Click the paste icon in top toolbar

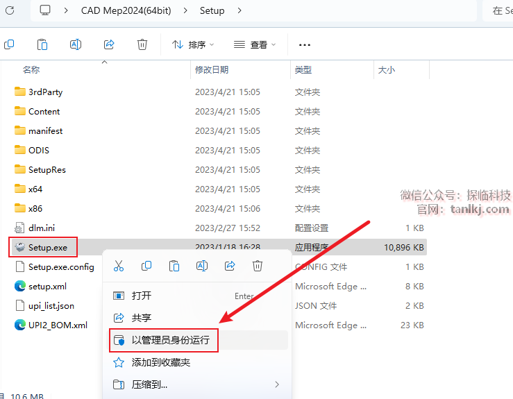tap(42, 44)
